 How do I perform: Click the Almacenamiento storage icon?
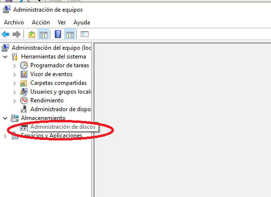(15, 118)
